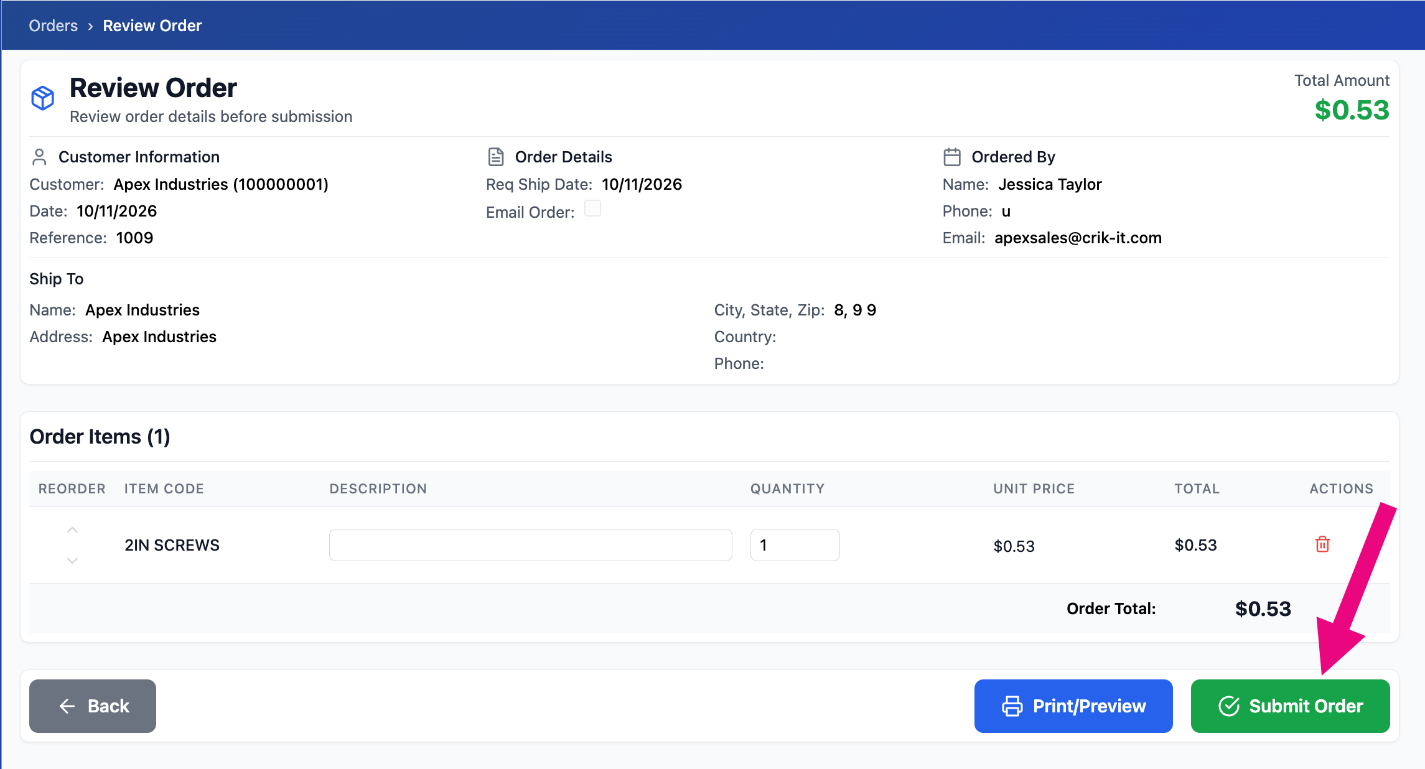Click the document icon beside Order Details
Image resolution: width=1425 pixels, height=769 pixels.
[496, 157]
